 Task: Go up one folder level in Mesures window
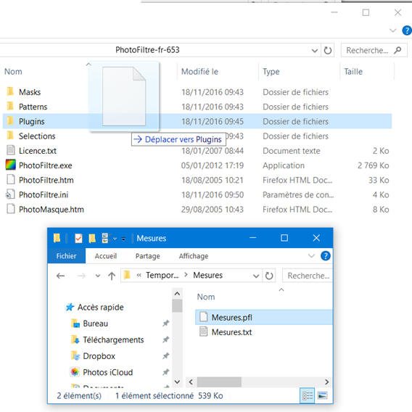tap(112, 276)
